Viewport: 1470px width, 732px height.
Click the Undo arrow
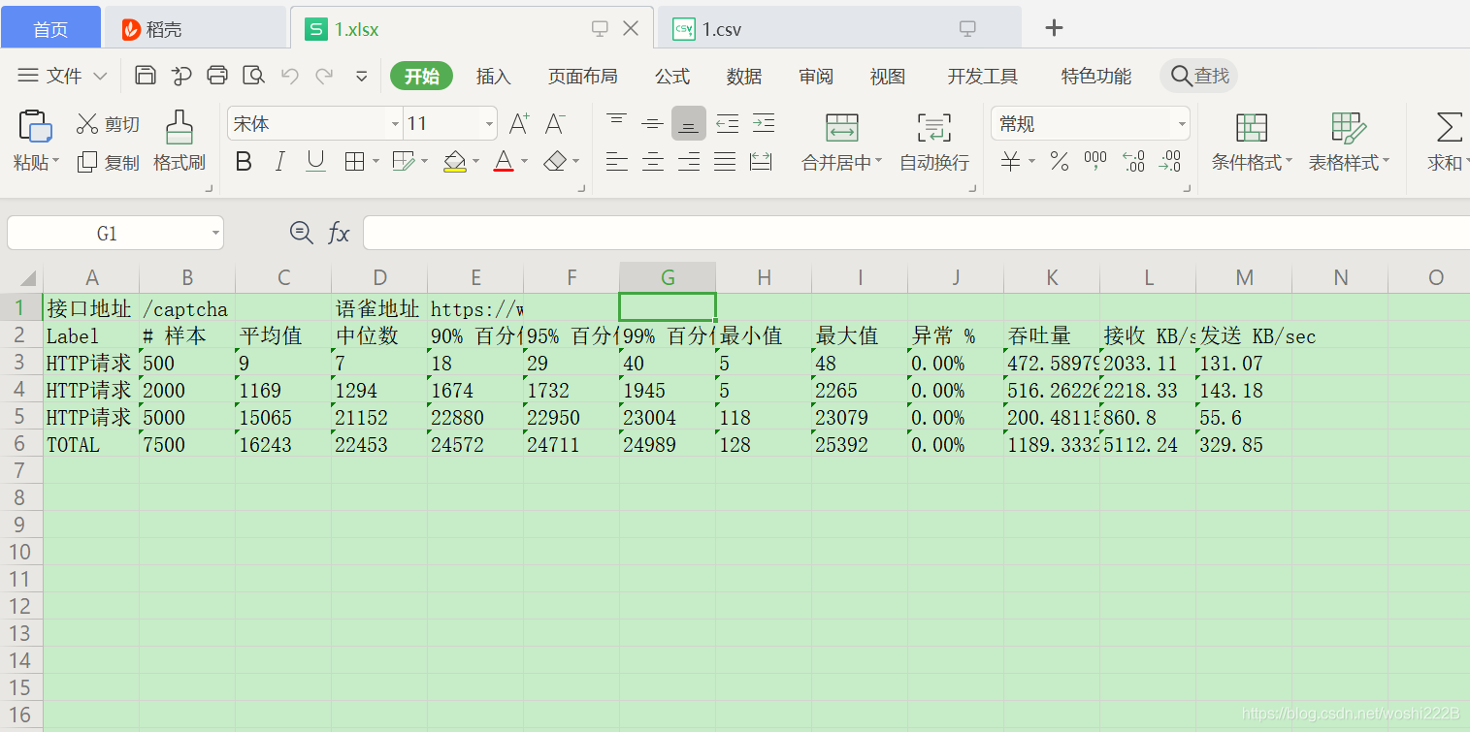point(289,76)
